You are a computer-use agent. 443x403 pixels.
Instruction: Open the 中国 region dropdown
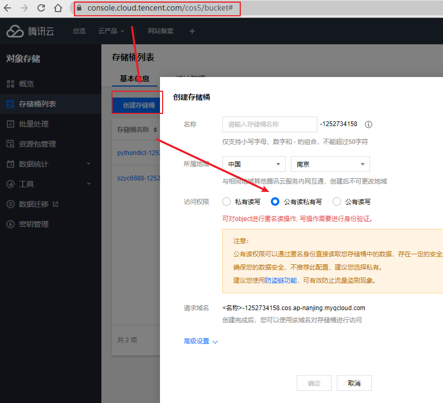[253, 164]
